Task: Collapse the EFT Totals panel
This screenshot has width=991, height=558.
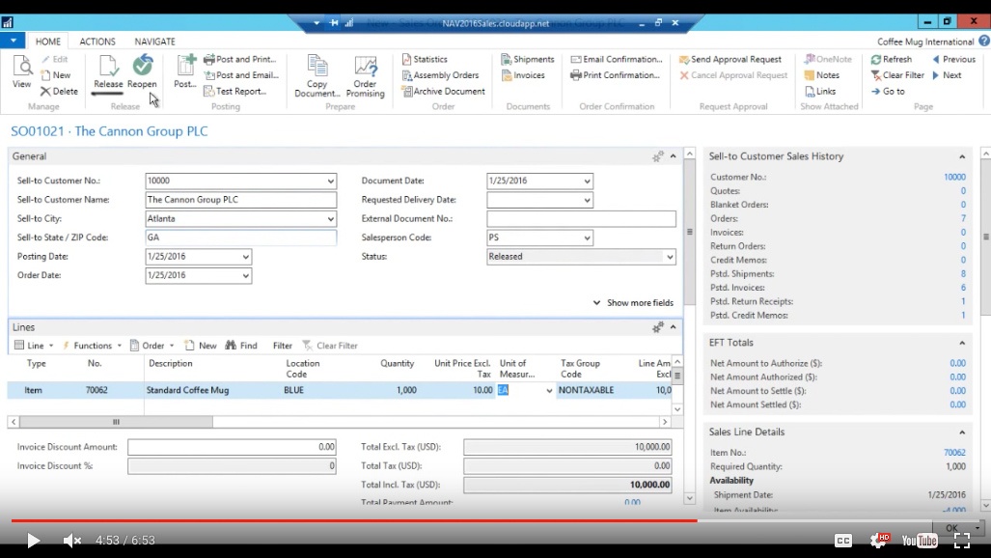Action: pyautogui.click(x=962, y=343)
